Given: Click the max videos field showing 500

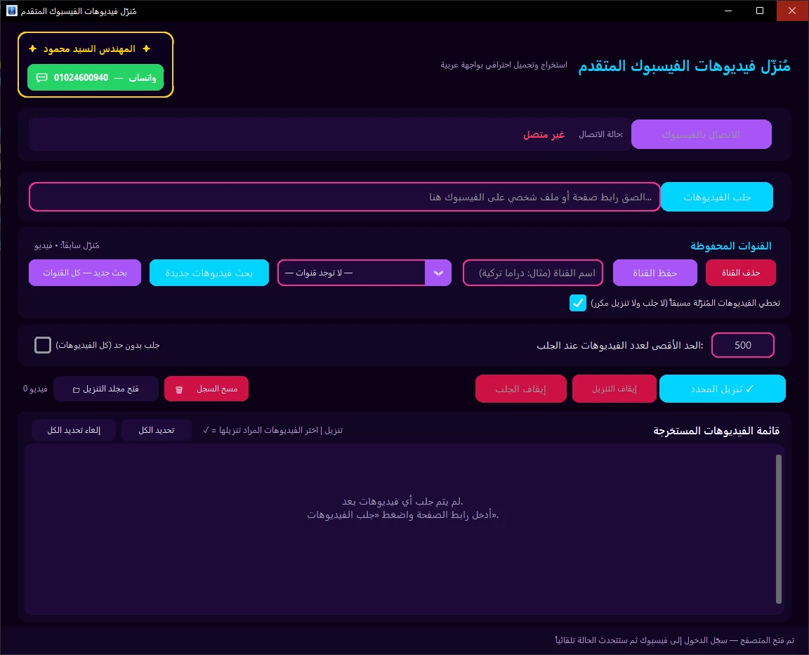Looking at the screenshot, I should point(742,345).
